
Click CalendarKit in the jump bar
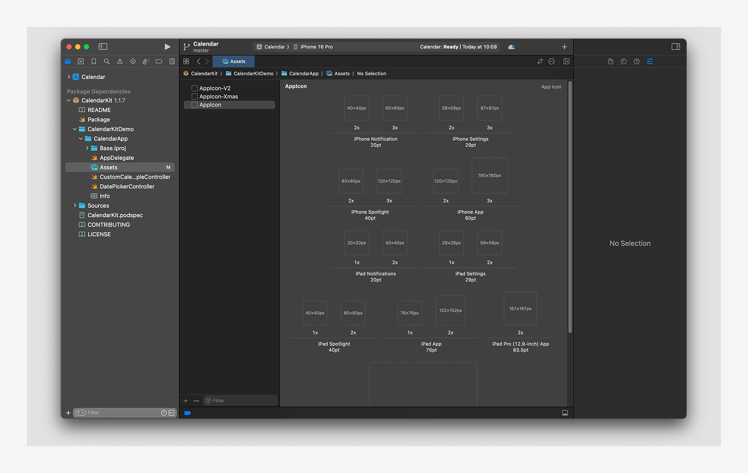(201, 73)
